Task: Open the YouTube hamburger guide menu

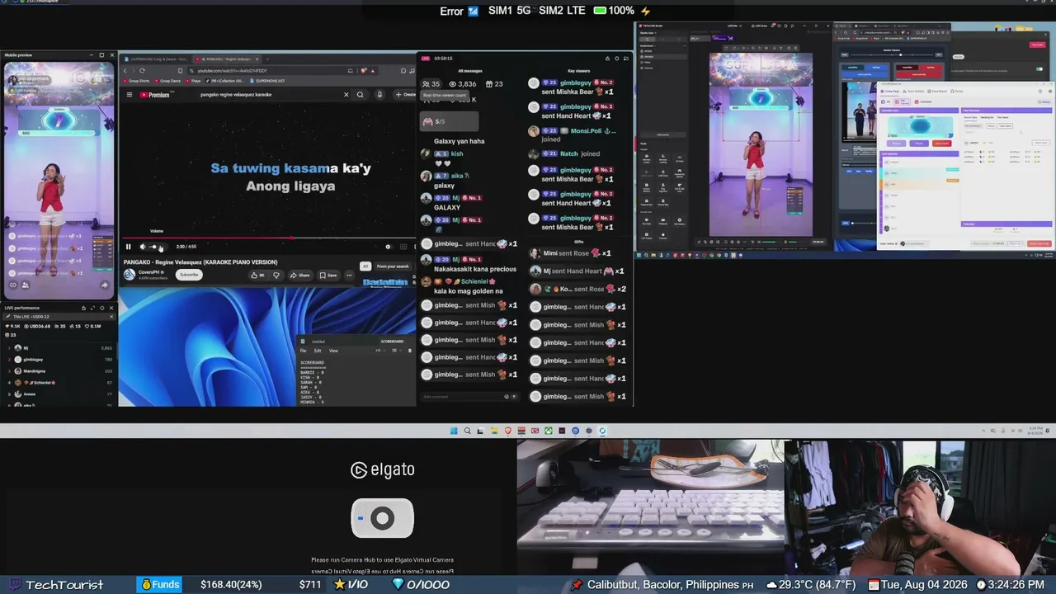Action: [x=129, y=95]
